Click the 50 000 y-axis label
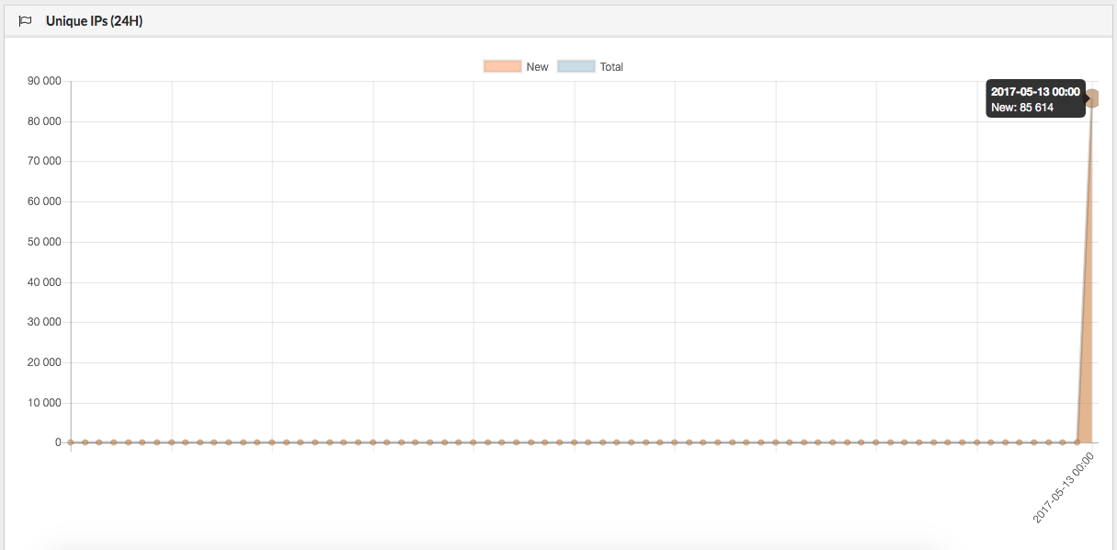Viewport: 1117px width, 550px height. click(x=44, y=242)
